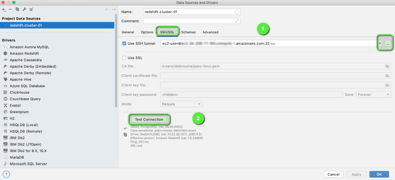Image resolution: width=395 pixels, height=180 pixels.
Task: Browse for the CA file with the folder icon
Action: [x=387, y=66]
